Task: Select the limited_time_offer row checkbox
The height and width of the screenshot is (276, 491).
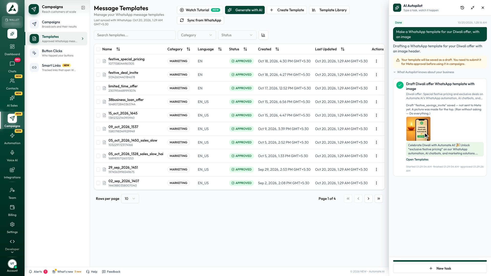Action: pos(98,88)
